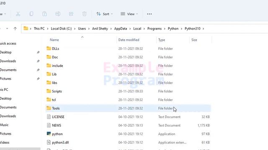Open recent locations dropdown arrow
The image size is (268, 150).
click(7, 29)
